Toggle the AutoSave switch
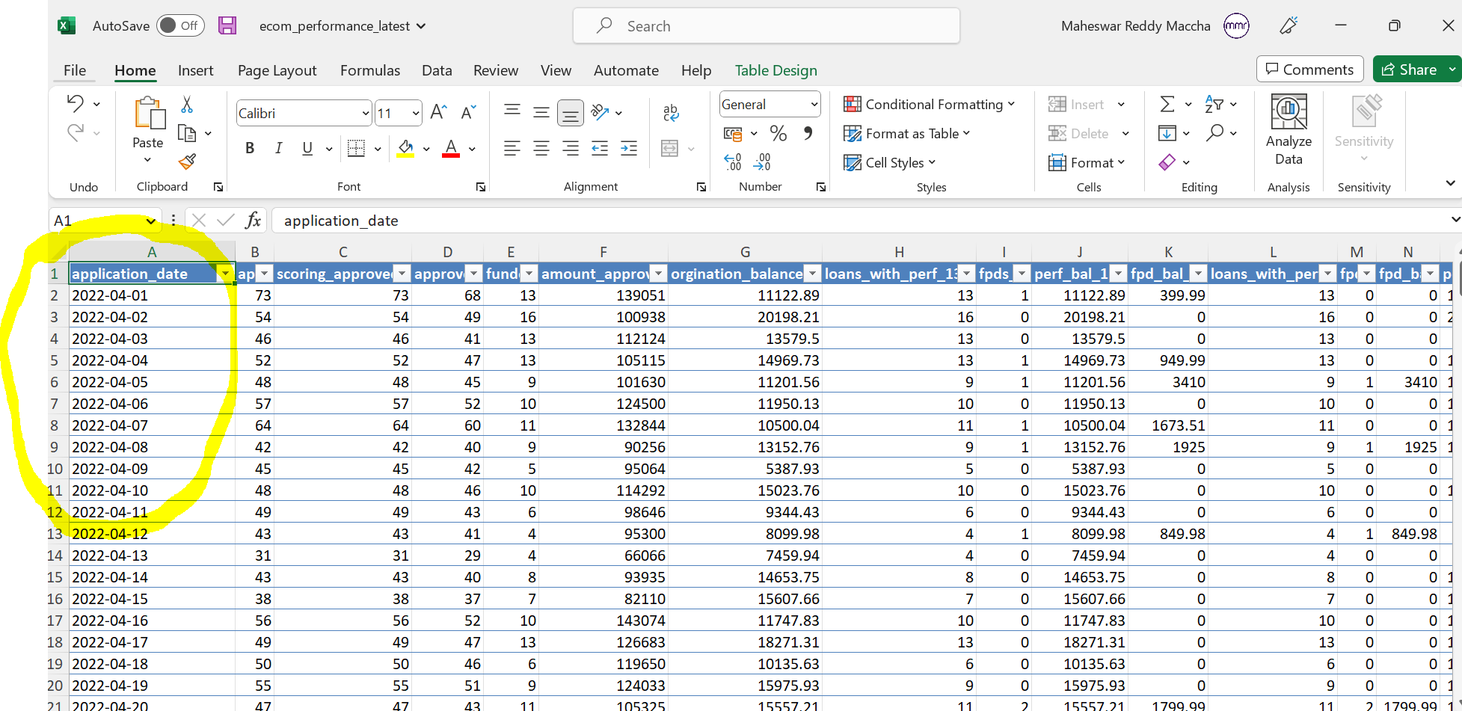Screen dimensions: 1462x711 (180, 25)
